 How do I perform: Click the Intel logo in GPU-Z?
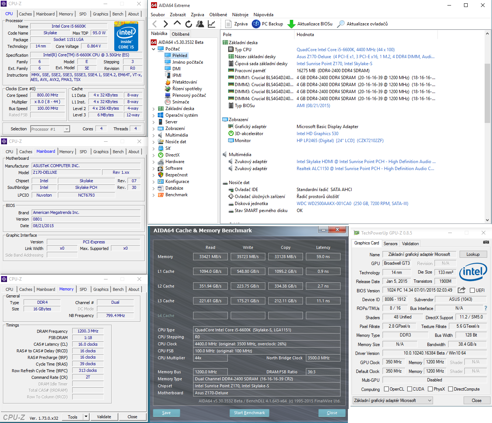coord(473,272)
